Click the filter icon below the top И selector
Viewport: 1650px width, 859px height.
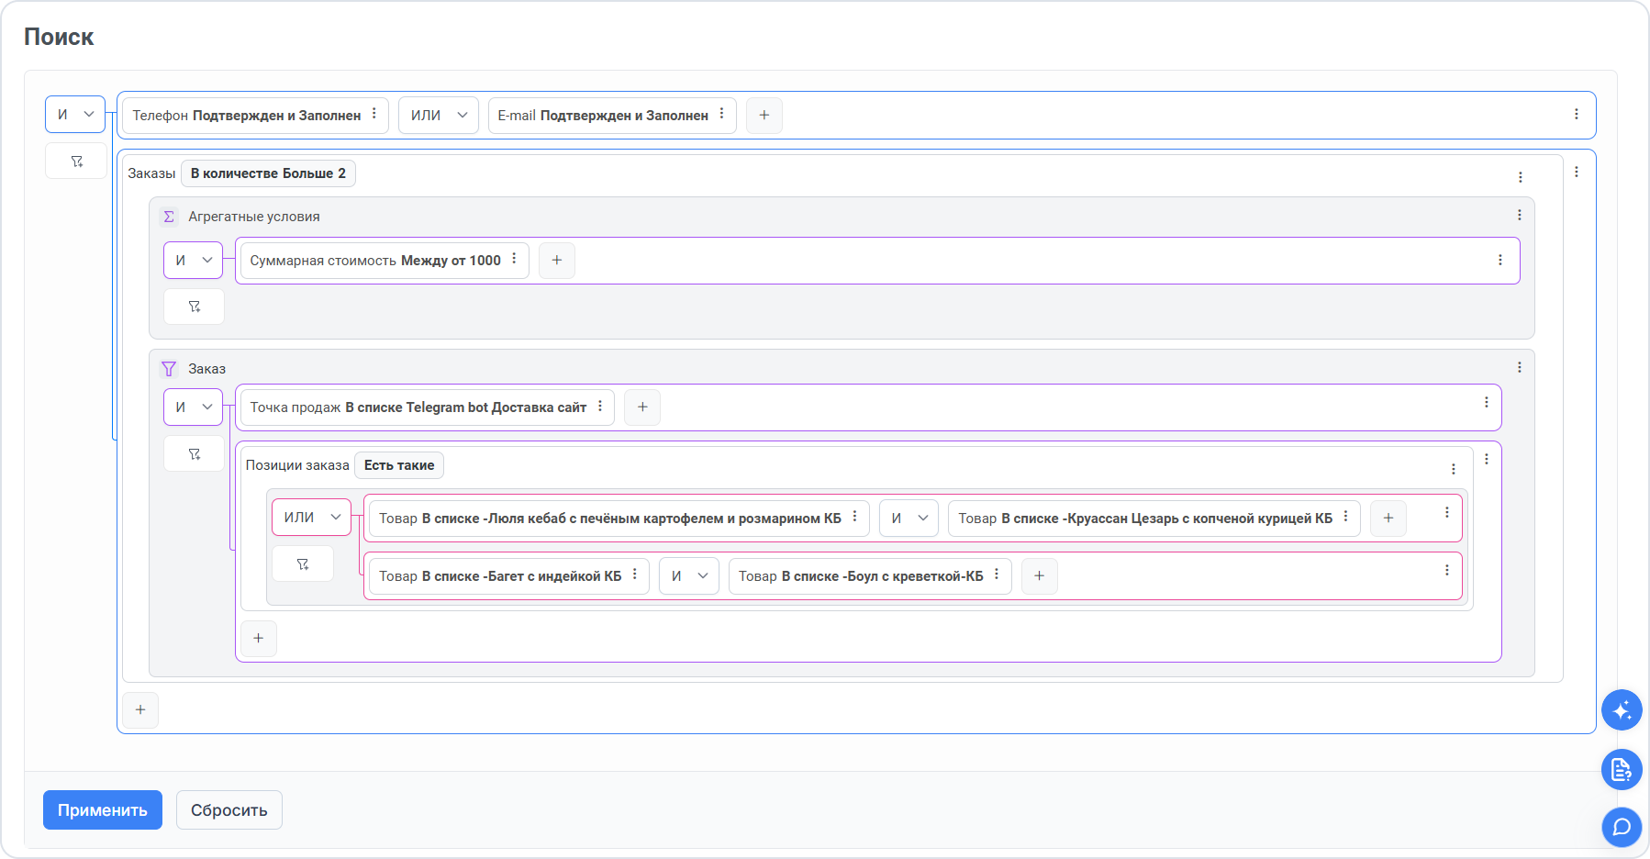pyautogui.click(x=76, y=162)
